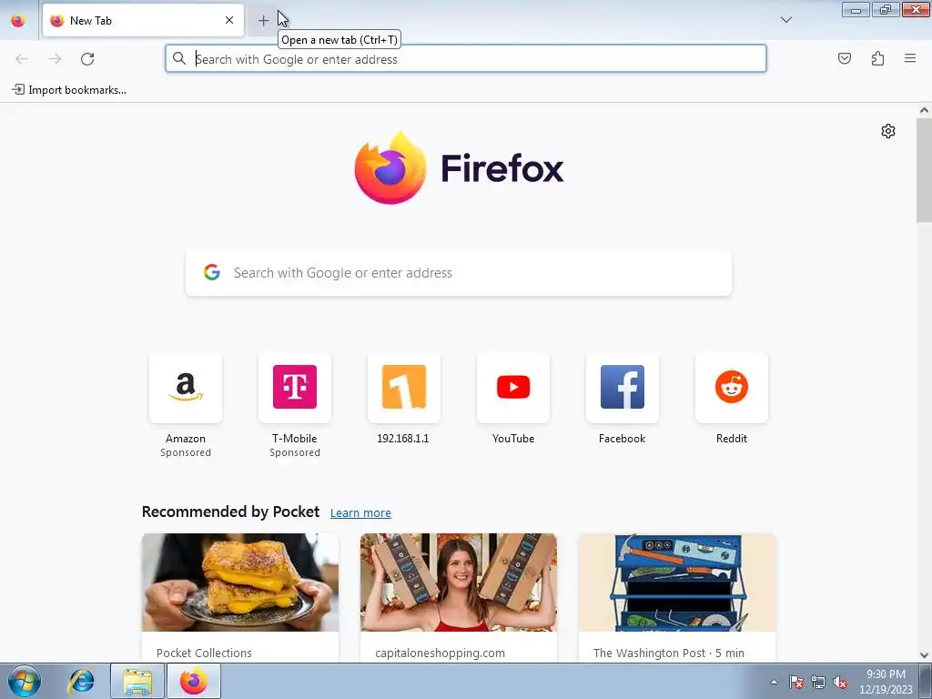Open Windows Explorer from the taskbar

(x=137, y=681)
